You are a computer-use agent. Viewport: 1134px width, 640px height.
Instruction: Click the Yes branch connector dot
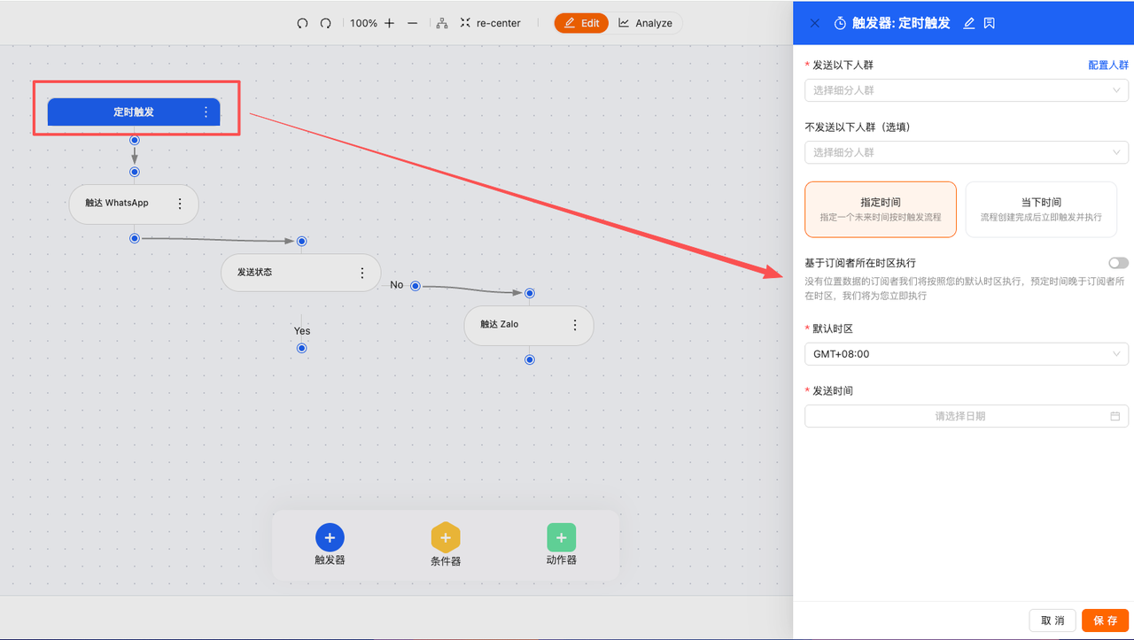(x=302, y=348)
